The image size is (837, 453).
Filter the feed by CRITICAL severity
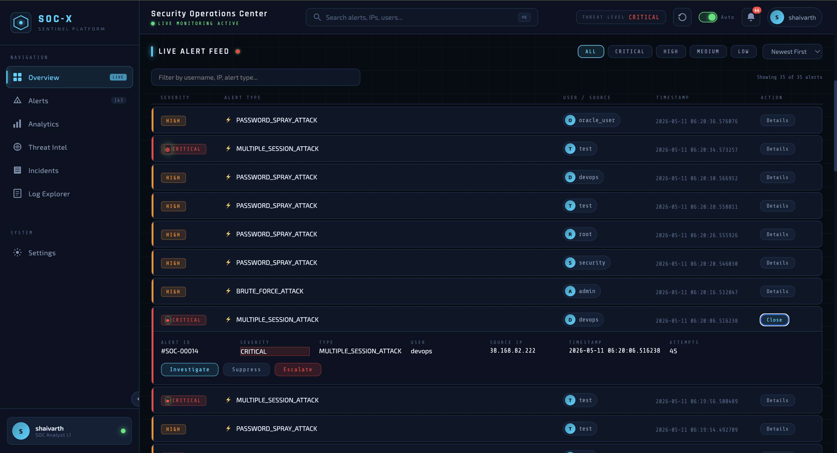coord(630,51)
